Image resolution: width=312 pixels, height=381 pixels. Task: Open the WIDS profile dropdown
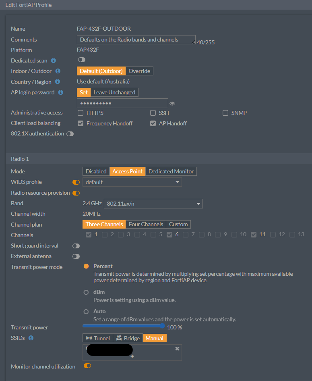132,182
